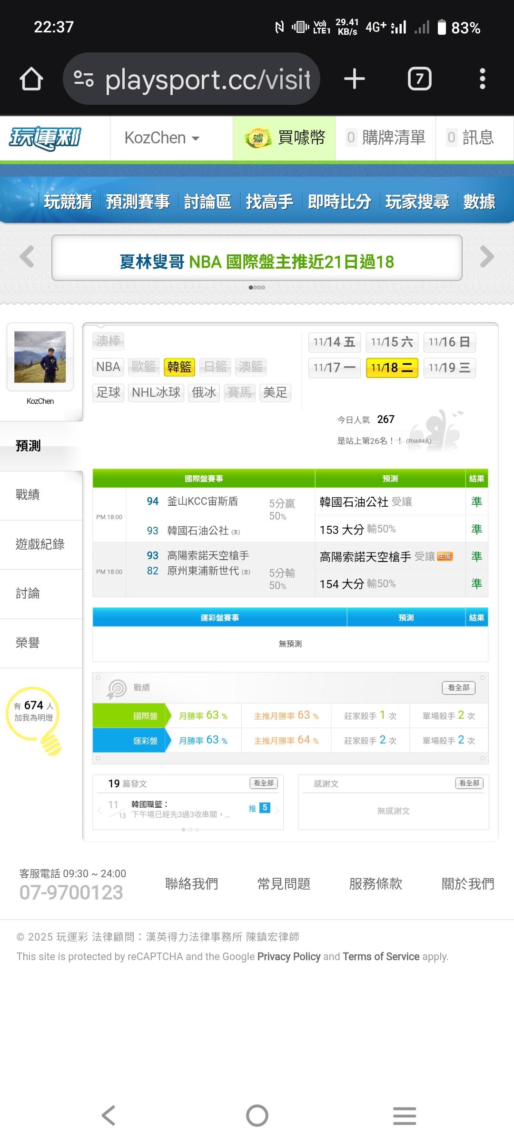
Task: Select the 歐籃 league filter
Action: (144, 367)
